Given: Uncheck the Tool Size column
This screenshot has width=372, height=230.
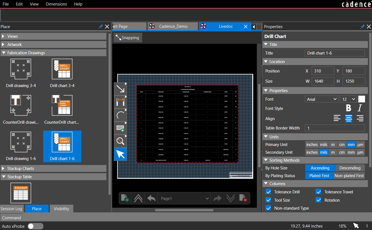Looking at the screenshot, I should [268, 200].
